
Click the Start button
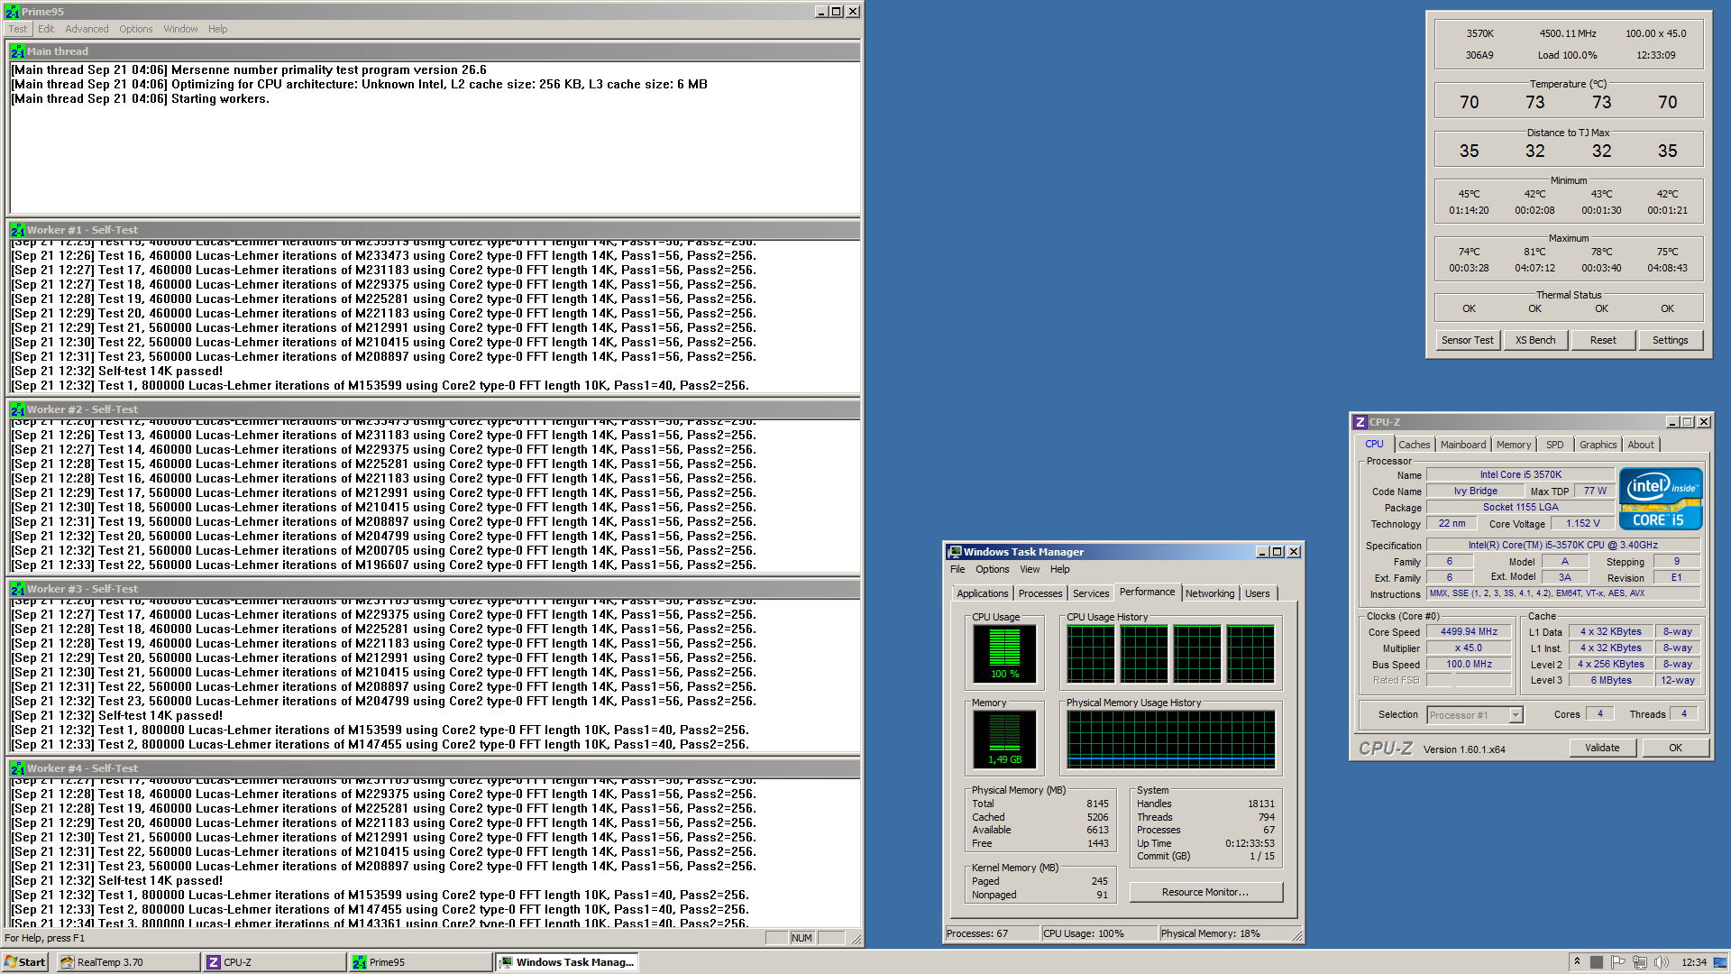coord(24,962)
